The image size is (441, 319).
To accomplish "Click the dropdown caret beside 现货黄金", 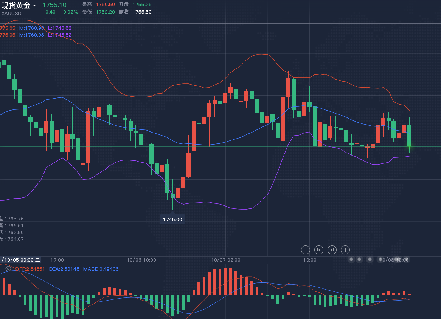I will tap(34, 6).
